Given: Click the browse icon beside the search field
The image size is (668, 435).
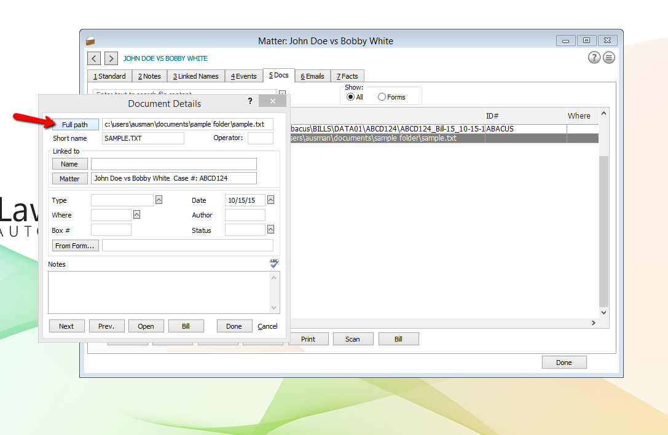Looking at the screenshot, I should pos(283,93).
